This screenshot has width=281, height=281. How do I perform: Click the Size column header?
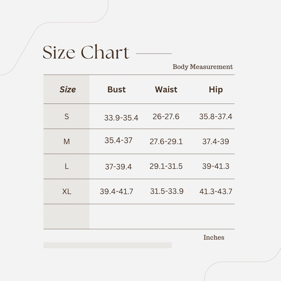click(x=68, y=90)
